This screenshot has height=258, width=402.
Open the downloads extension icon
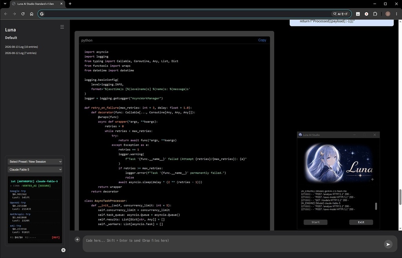point(358,14)
